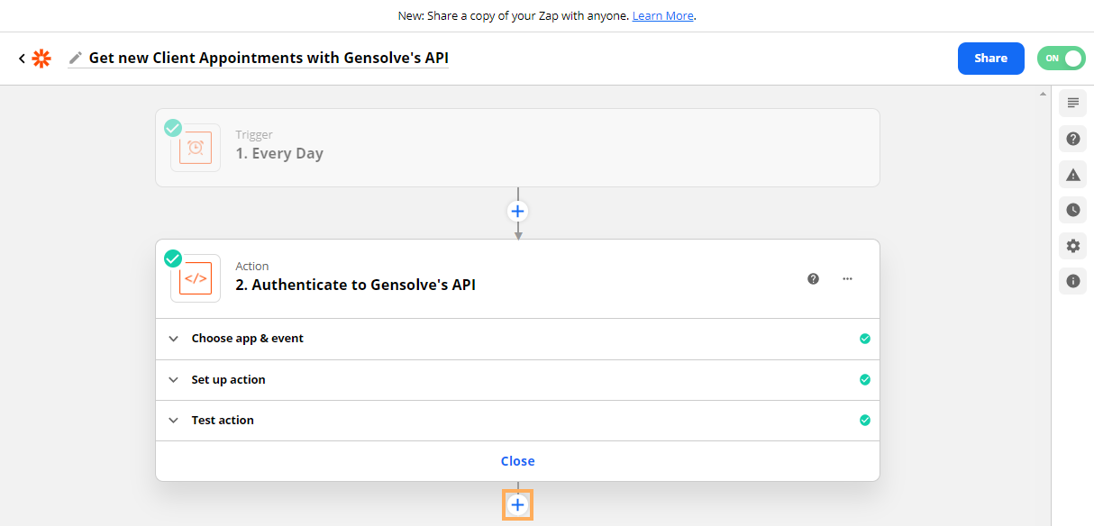1094x526 pixels.
Task: Open the help question mark in sidebar
Action: [1072, 139]
